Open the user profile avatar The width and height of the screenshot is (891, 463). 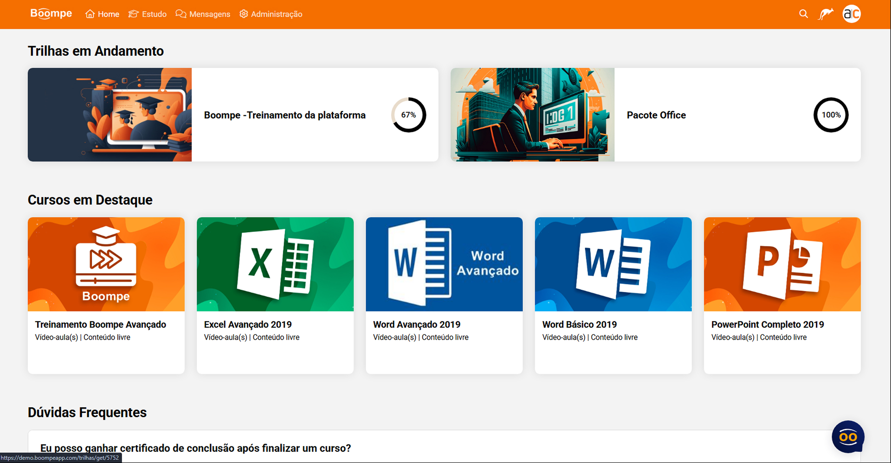coord(852,14)
